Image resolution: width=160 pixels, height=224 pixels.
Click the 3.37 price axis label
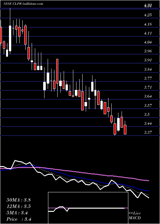[148, 132]
